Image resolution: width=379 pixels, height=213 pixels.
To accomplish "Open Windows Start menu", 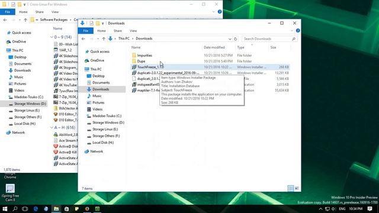I will (5, 209).
